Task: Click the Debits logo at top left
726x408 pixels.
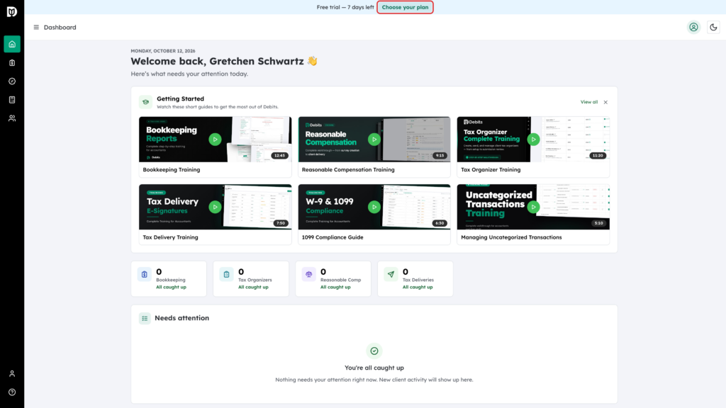Action: point(12,11)
